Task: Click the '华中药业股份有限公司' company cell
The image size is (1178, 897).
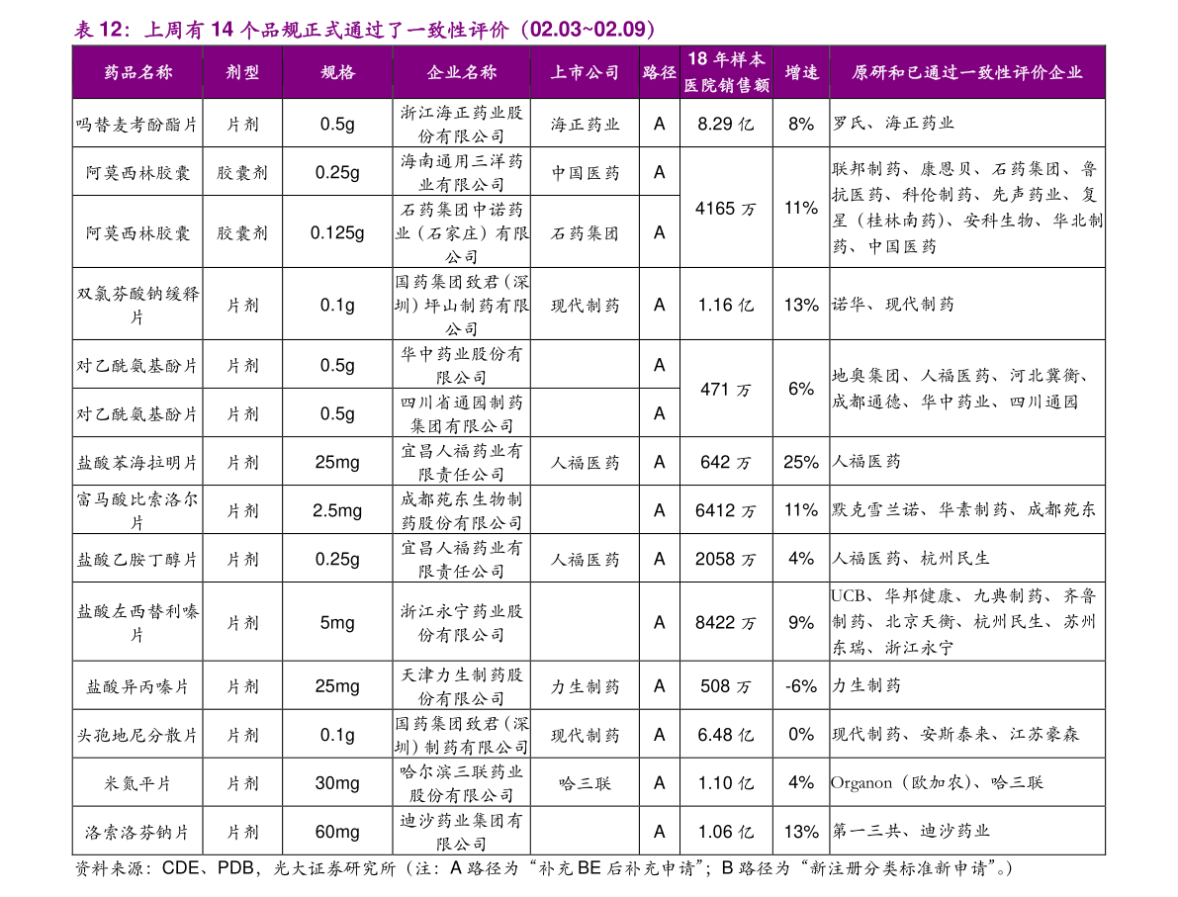Action: coord(461,365)
